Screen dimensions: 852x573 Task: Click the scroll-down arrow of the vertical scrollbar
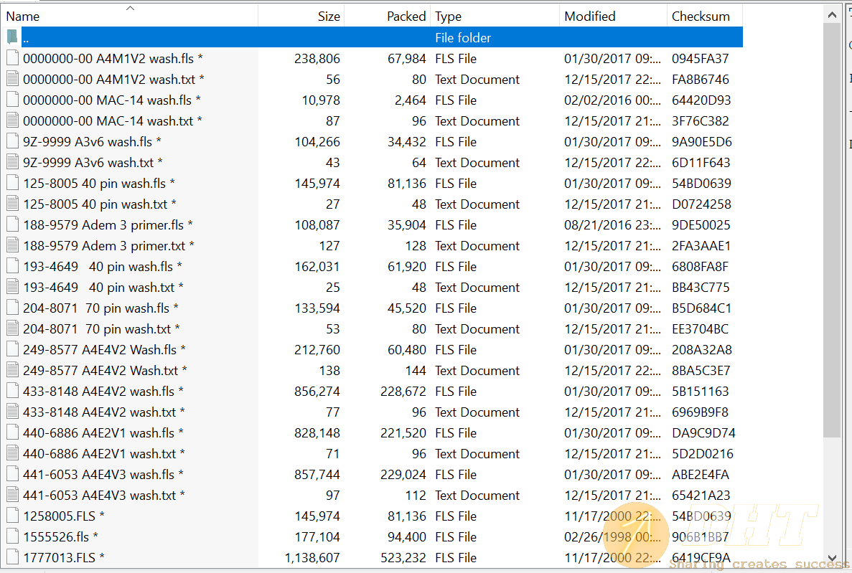click(832, 557)
